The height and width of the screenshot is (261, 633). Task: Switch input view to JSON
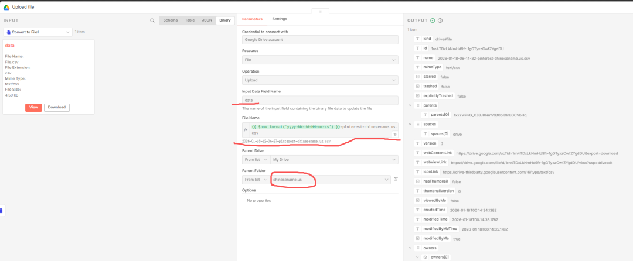coord(207,20)
